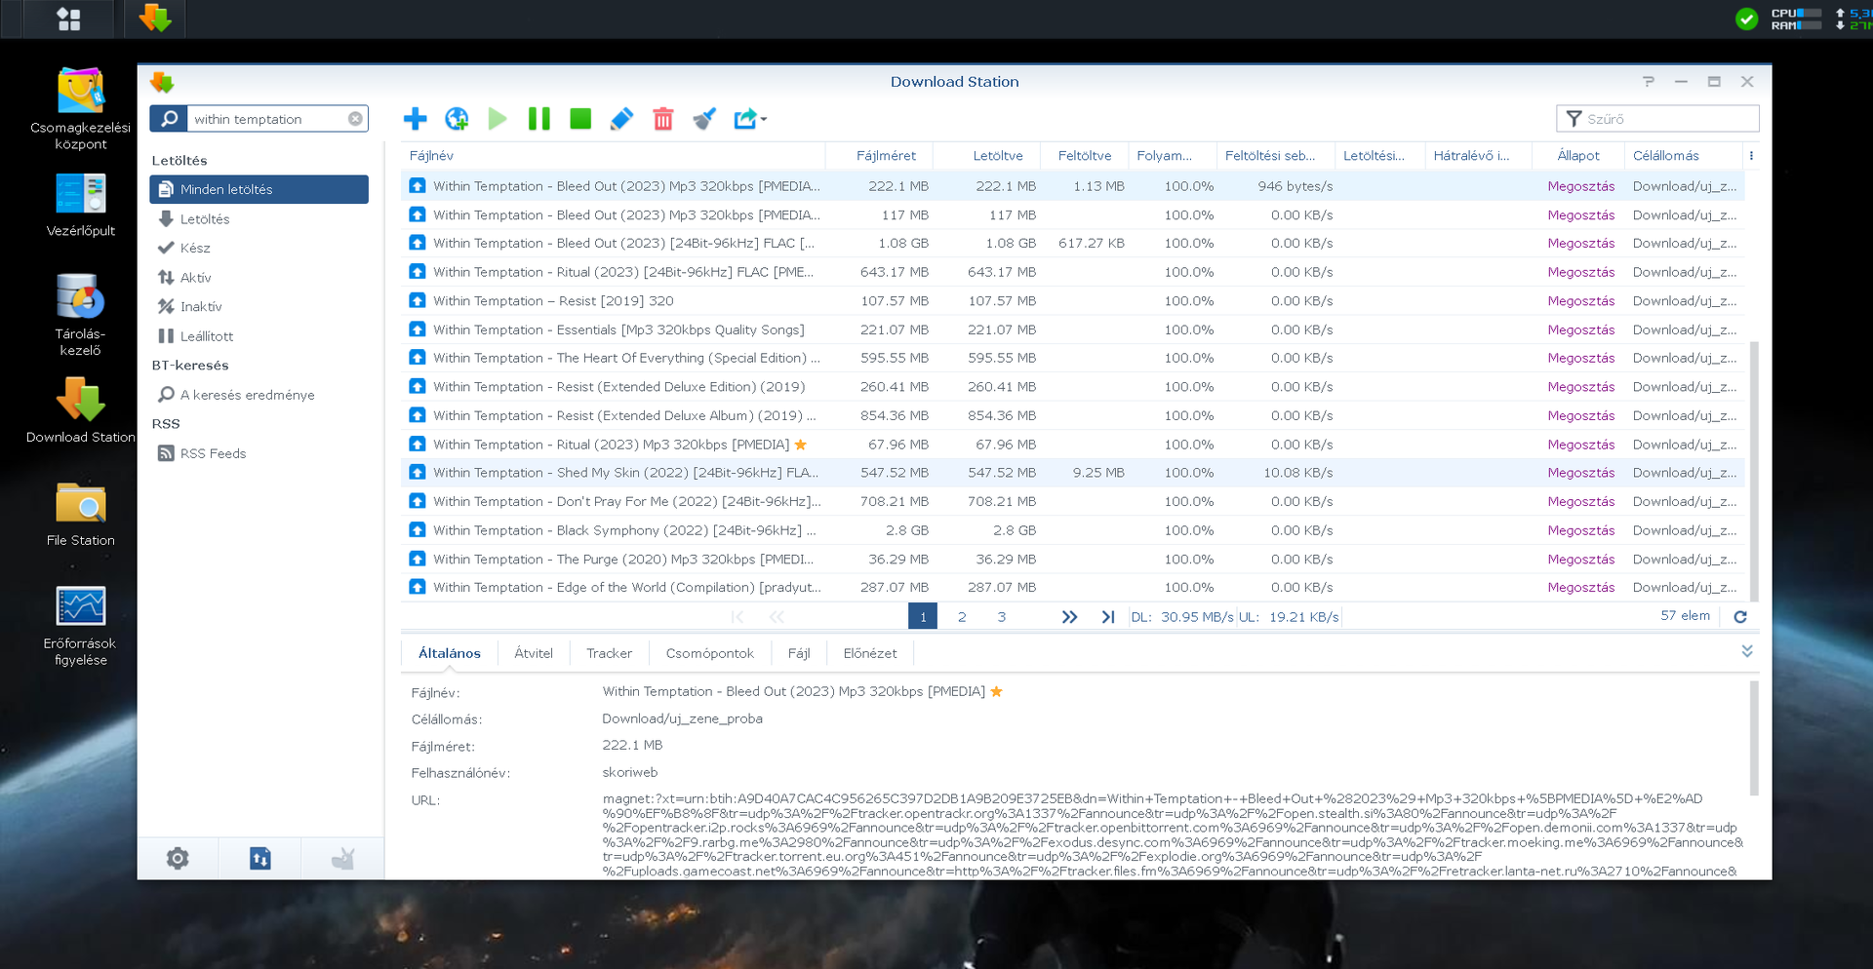Go to page 2
Viewport: 1873px width, 969px height.
(962, 617)
